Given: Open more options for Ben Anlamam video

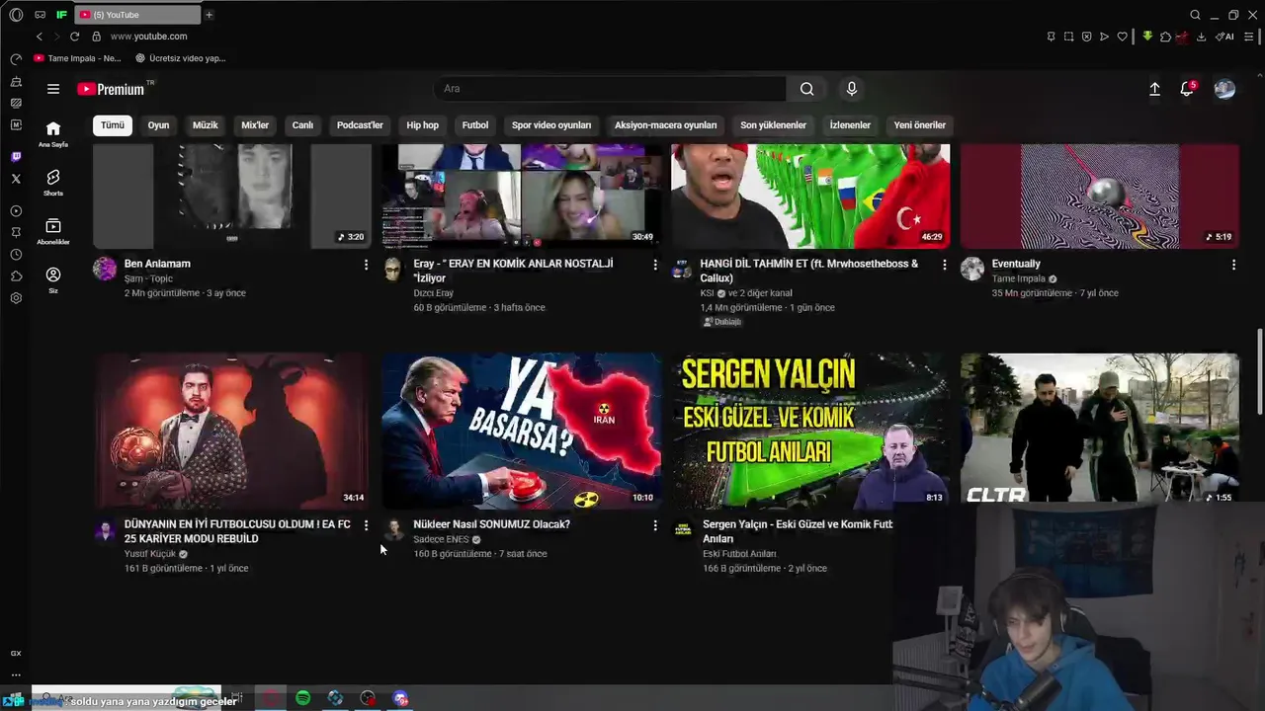Looking at the screenshot, I should coord(366,265).
